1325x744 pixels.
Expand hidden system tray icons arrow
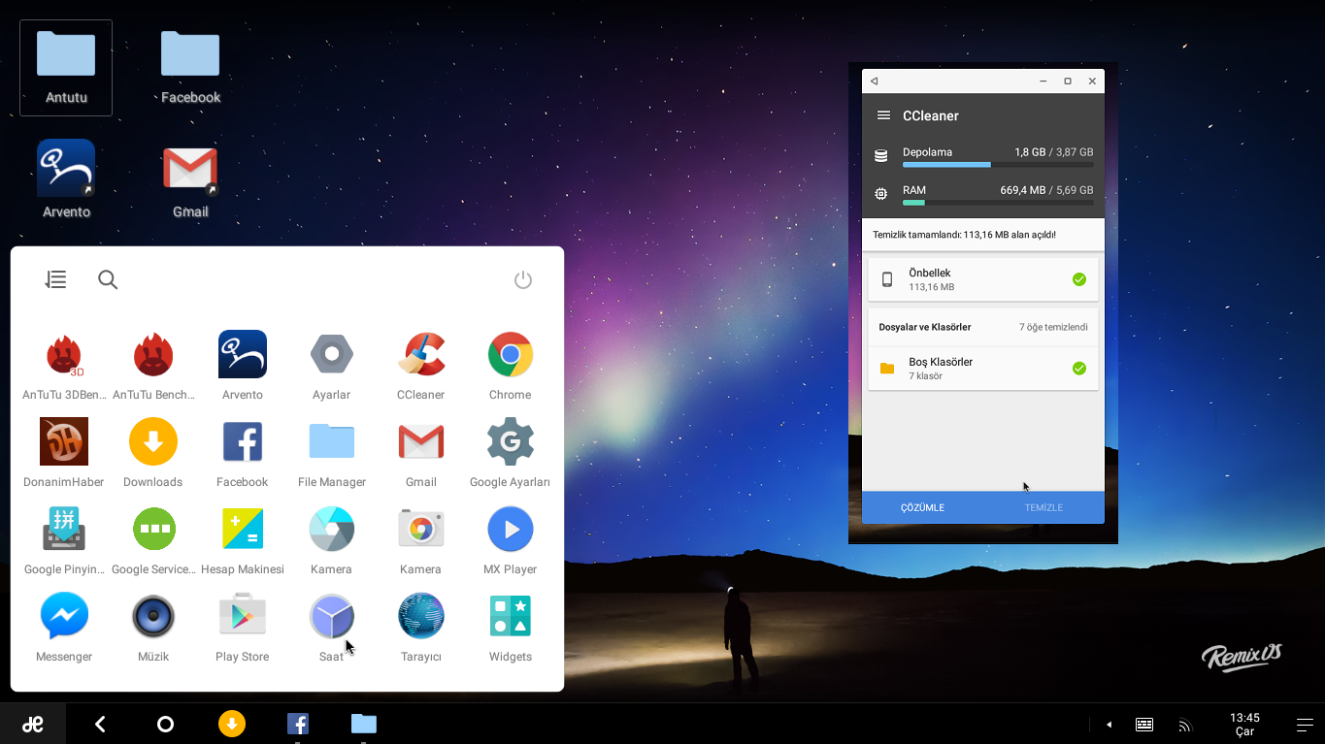pos(1109,725)
